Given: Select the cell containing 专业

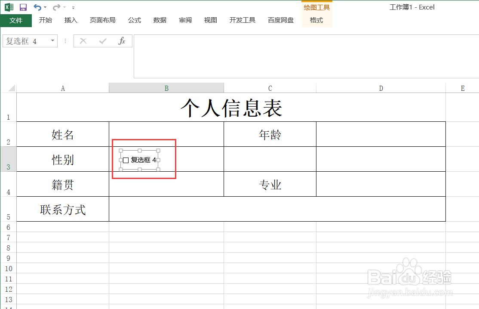Looking at the screenshot, I should click(x=270, y=184).
